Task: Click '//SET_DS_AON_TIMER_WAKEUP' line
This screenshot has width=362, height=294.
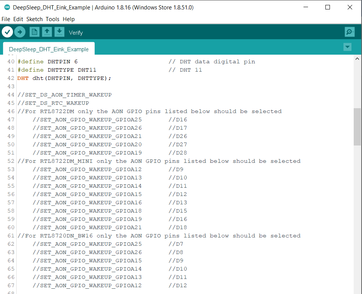Action: (65, 95)
